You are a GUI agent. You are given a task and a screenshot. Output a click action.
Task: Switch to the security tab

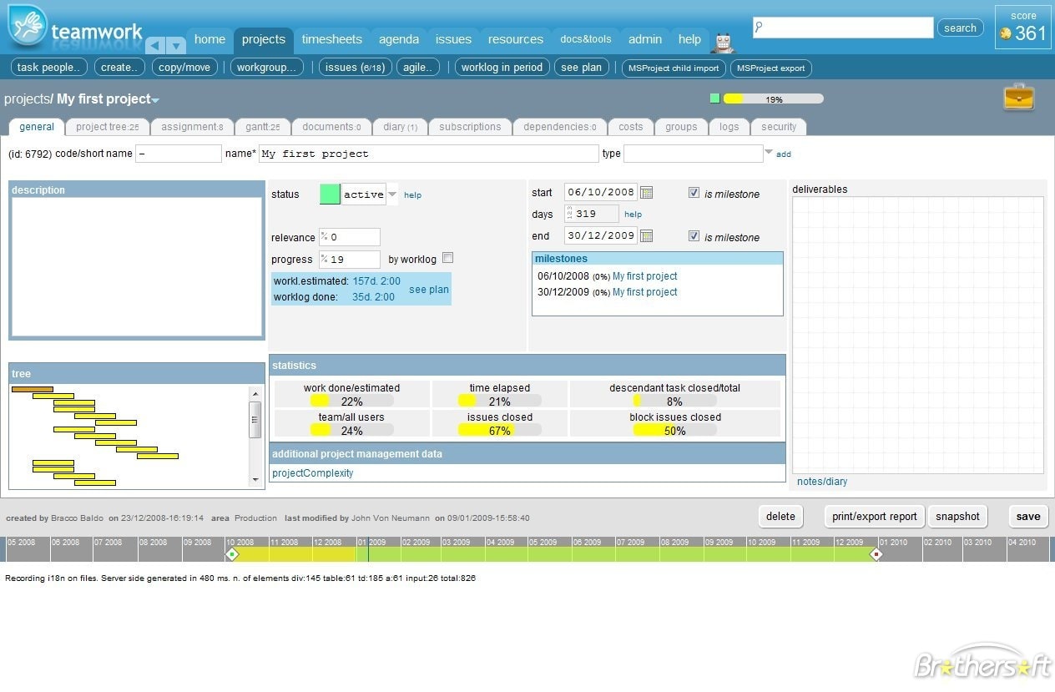(779, 127)
